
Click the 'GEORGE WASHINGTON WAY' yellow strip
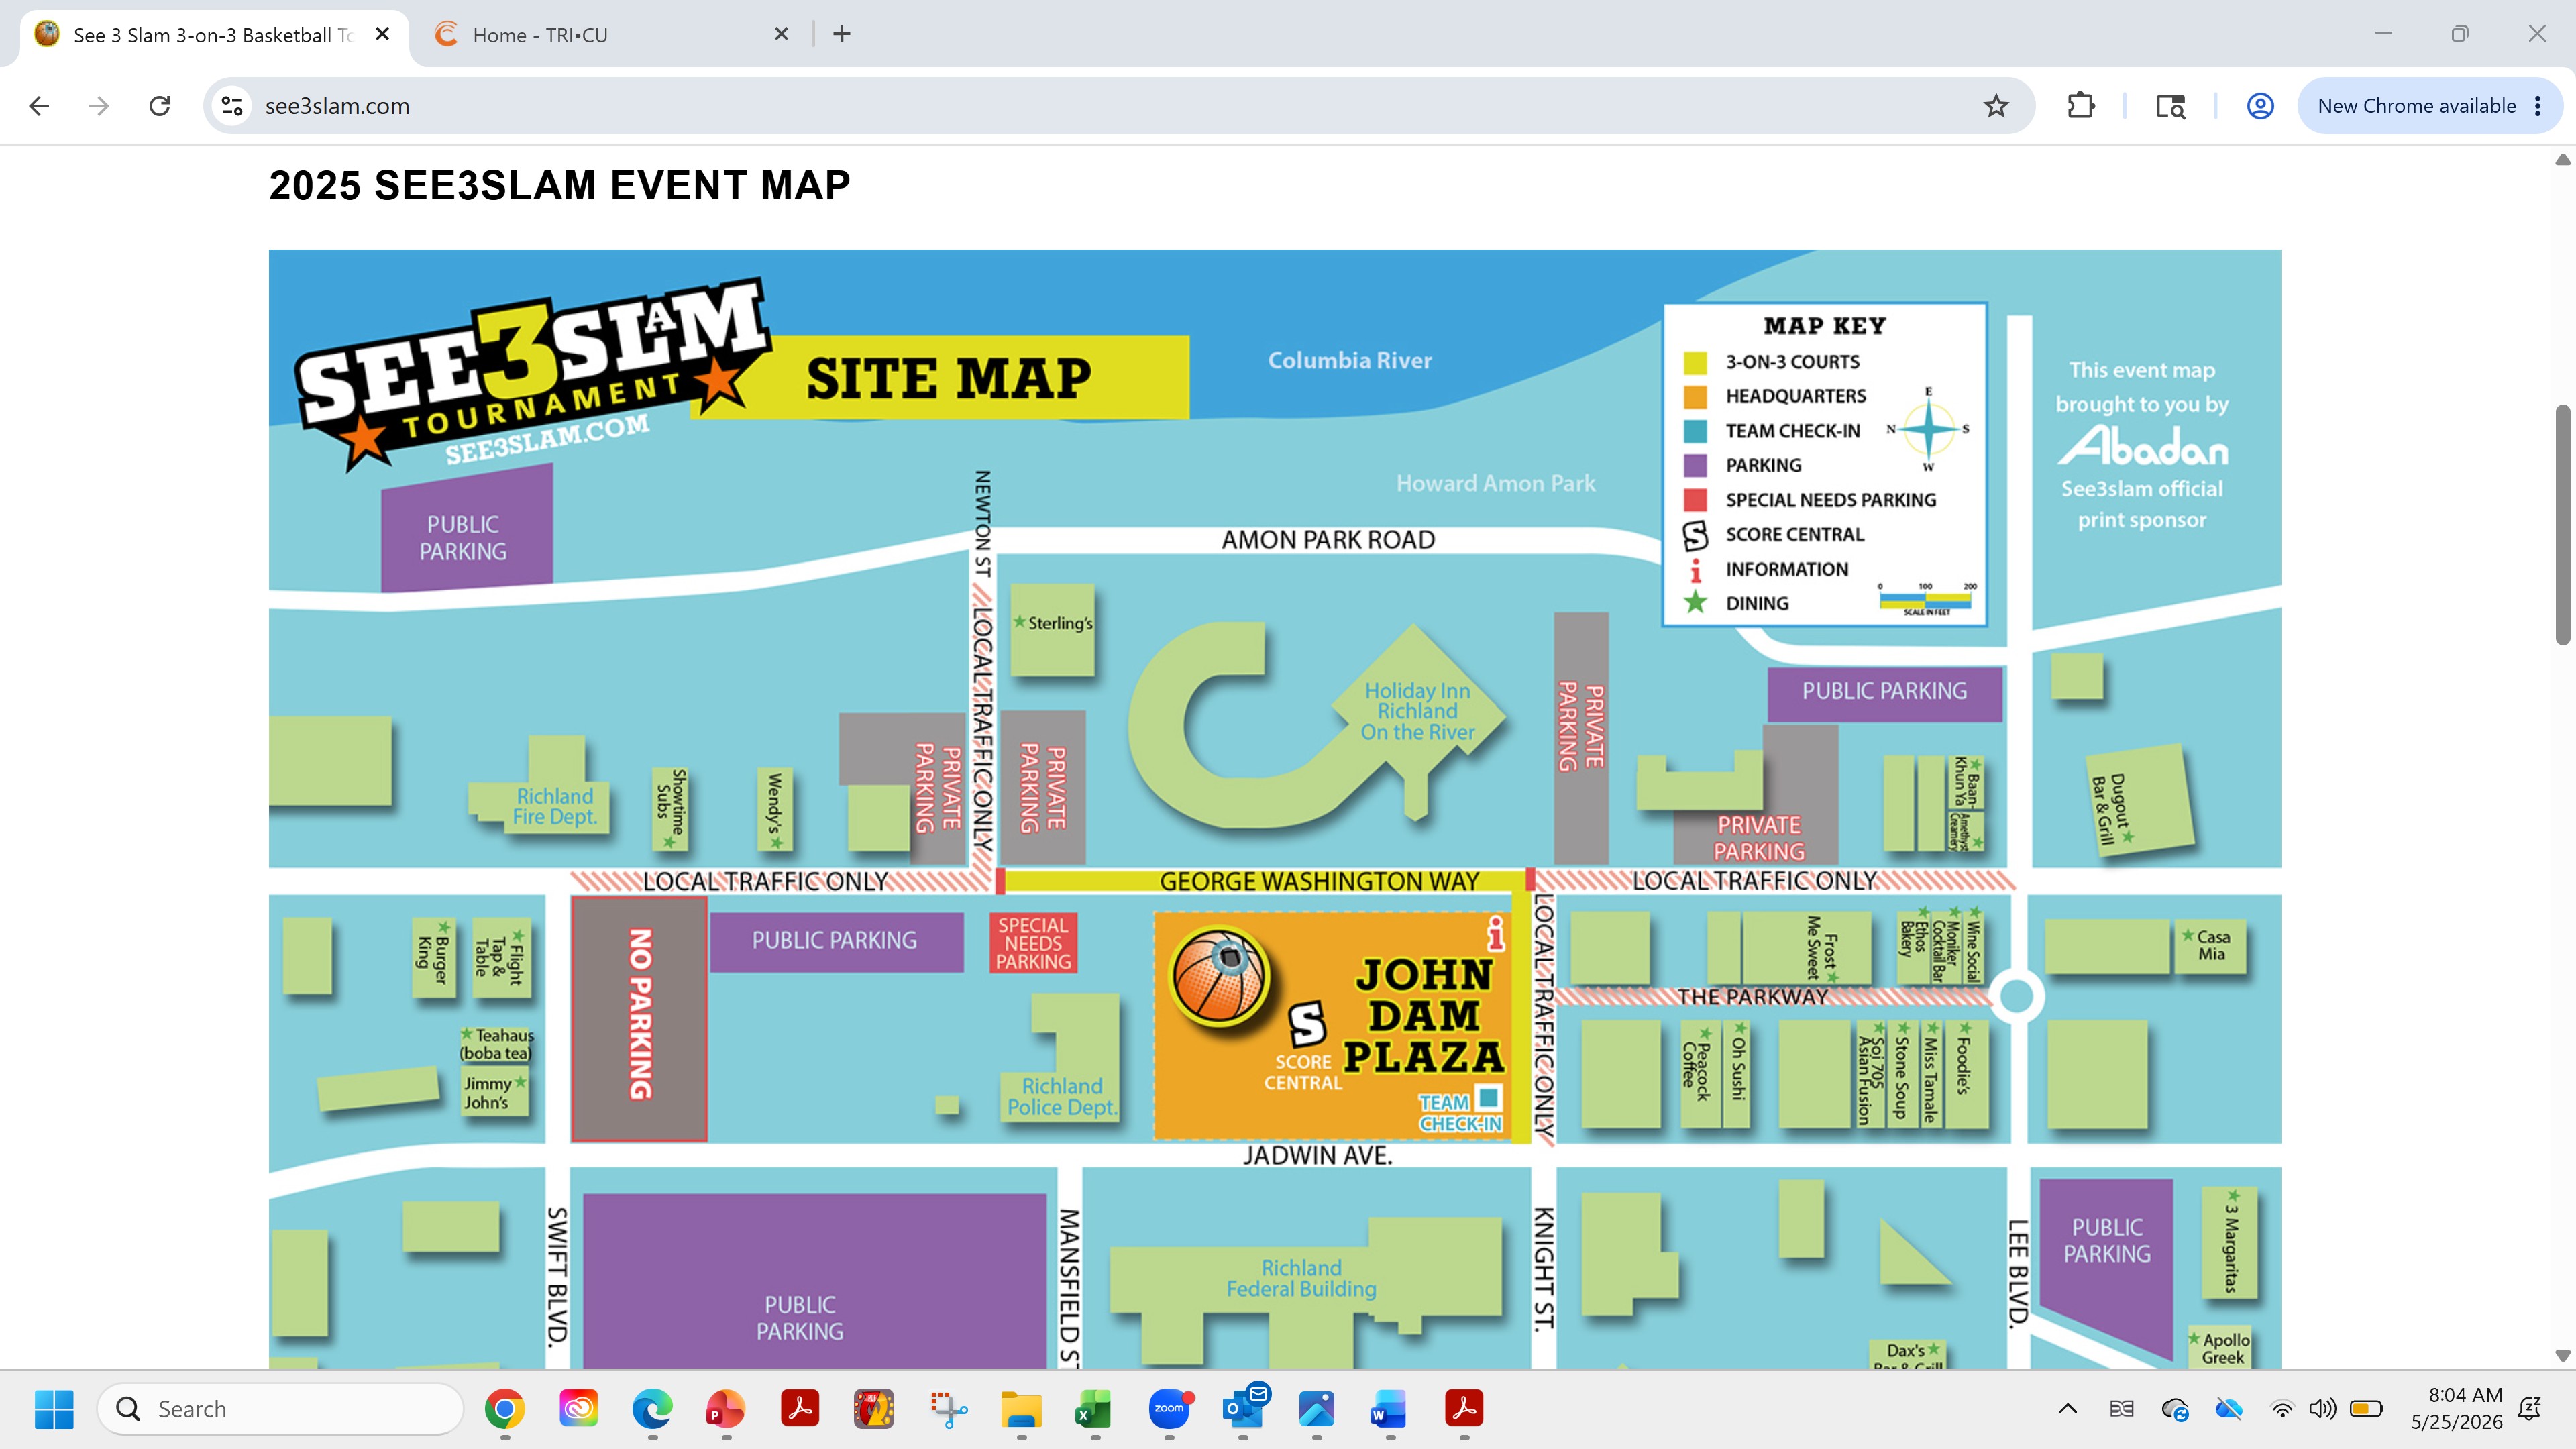pos(1266,881)
